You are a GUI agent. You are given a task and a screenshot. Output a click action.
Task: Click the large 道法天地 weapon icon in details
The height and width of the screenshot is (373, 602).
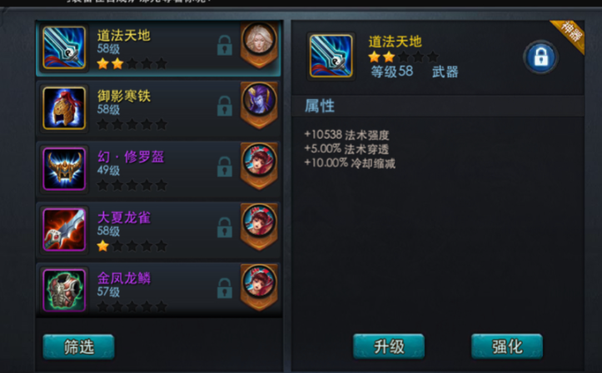click(331, 56)
